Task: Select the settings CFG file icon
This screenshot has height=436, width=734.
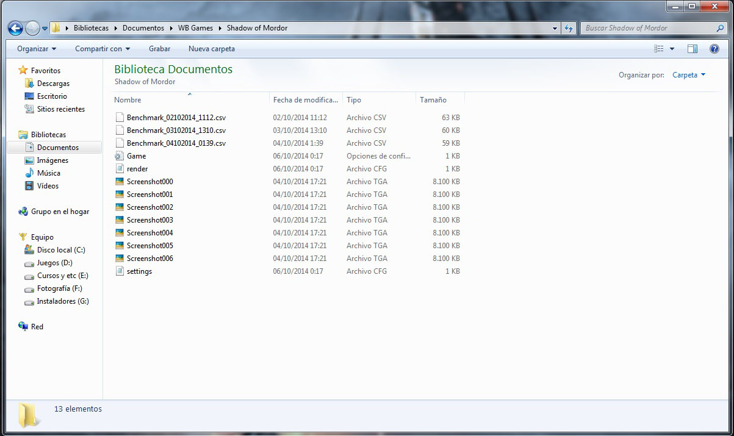Action: 120,271
